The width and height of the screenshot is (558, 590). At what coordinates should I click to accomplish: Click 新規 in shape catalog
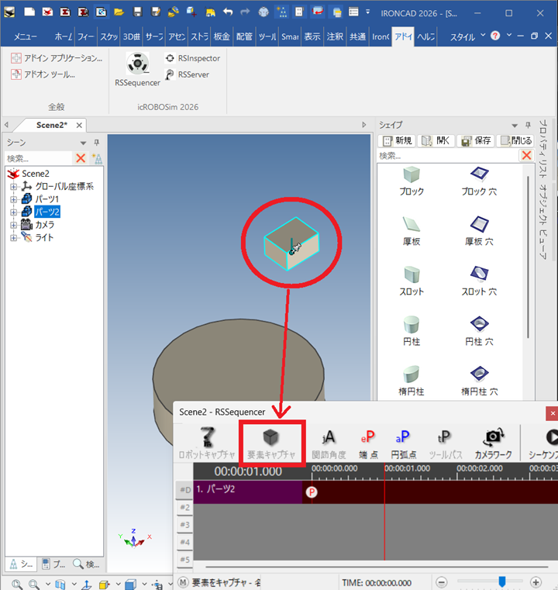click(x=398, y=141)
